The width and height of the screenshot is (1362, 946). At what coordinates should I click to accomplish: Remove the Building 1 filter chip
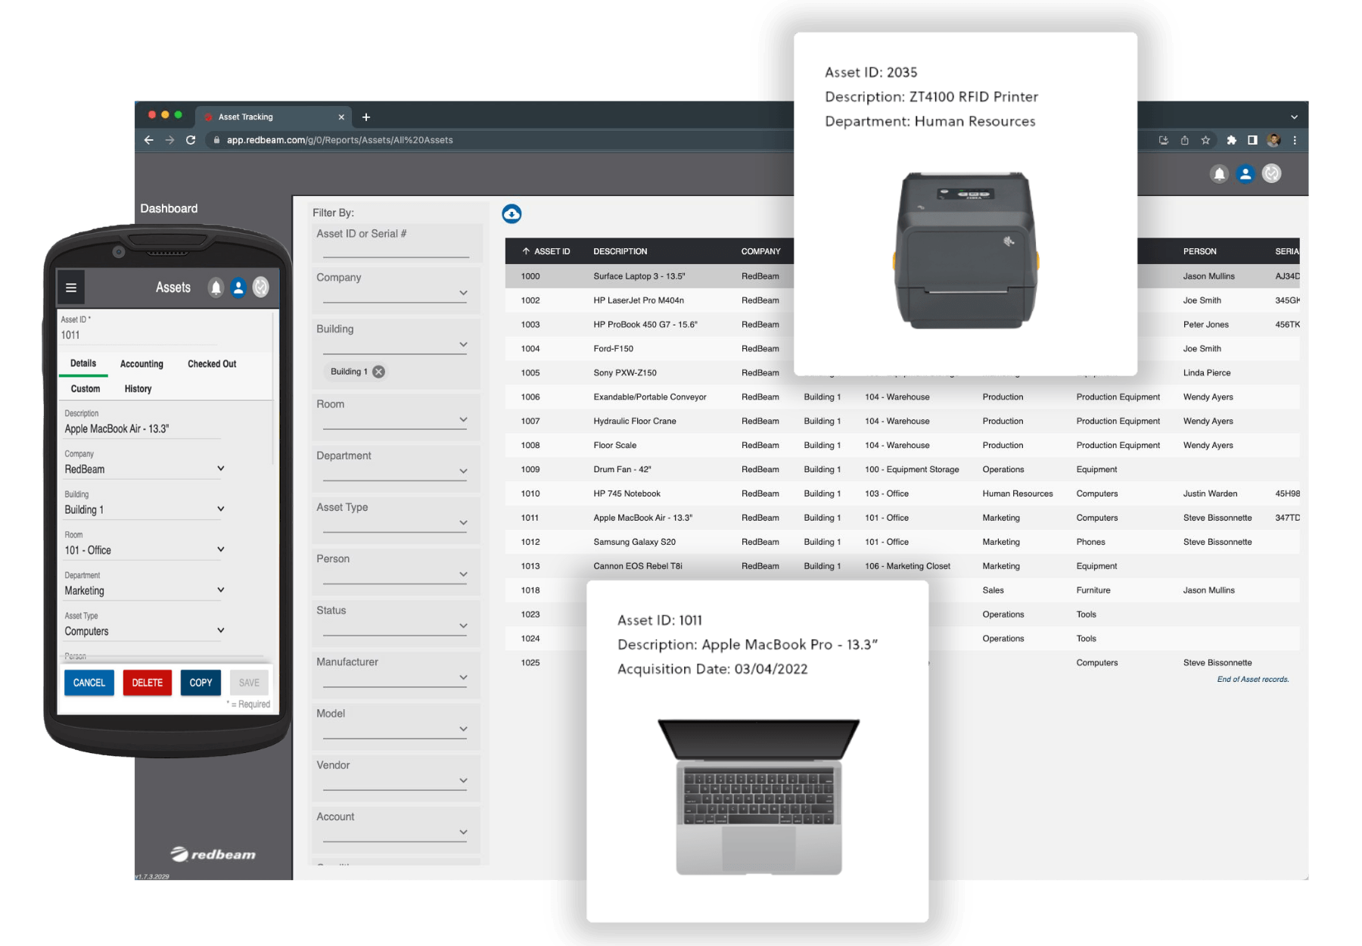pos(379,372)
